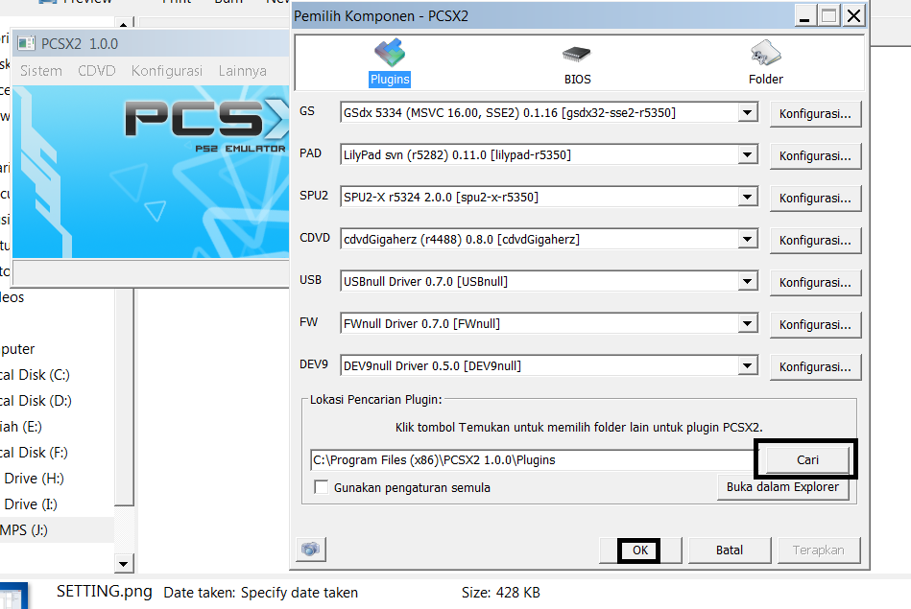Click Konfigurasi button for DEV9 plugin
911x609 pixels.
[815, 367]
